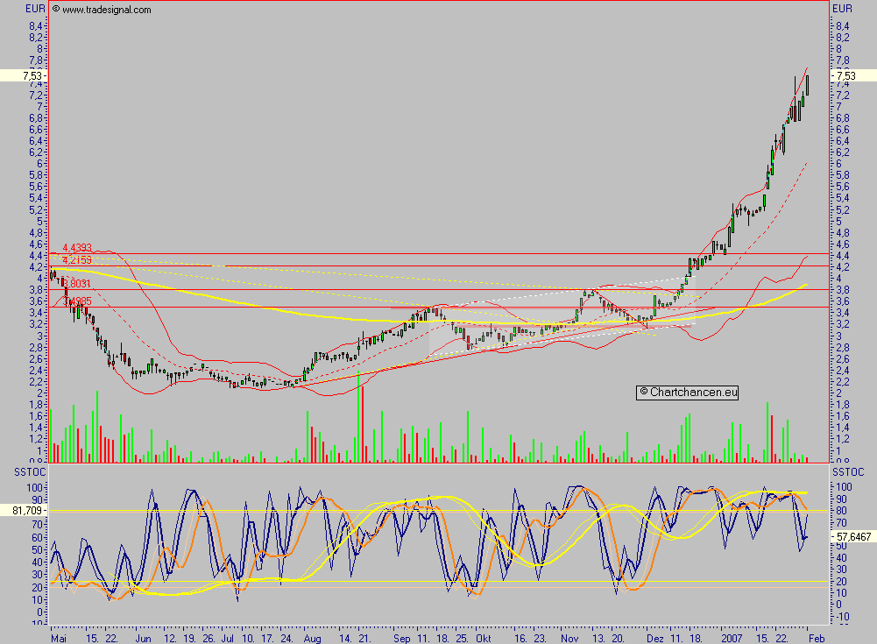Screen dimensions: 877x644
Task: Click the 3,8031 red line label
Action: (x=76, y=284)
